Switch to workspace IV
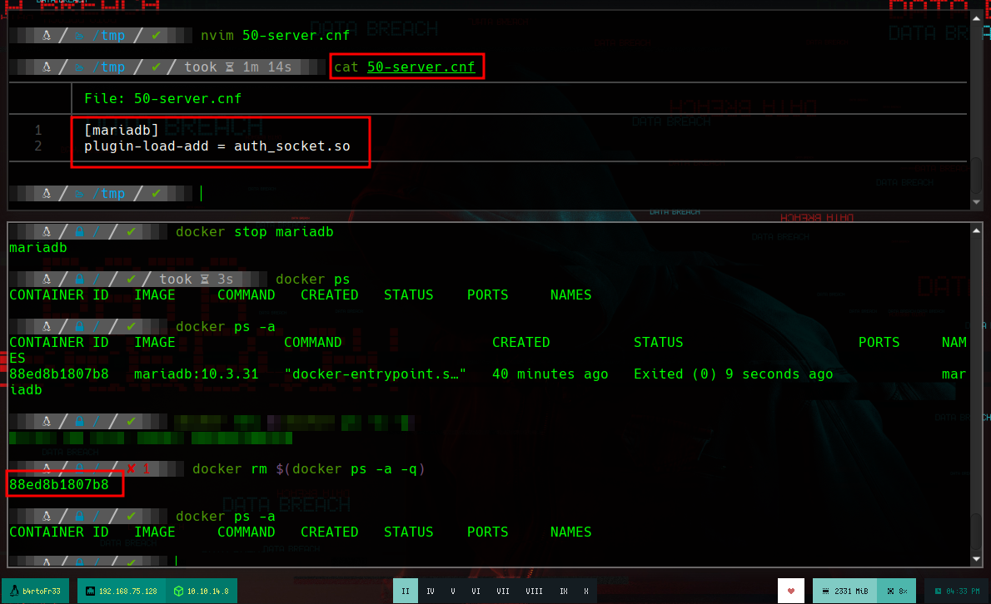Screen dimensions: 991x604 point(431,592)
